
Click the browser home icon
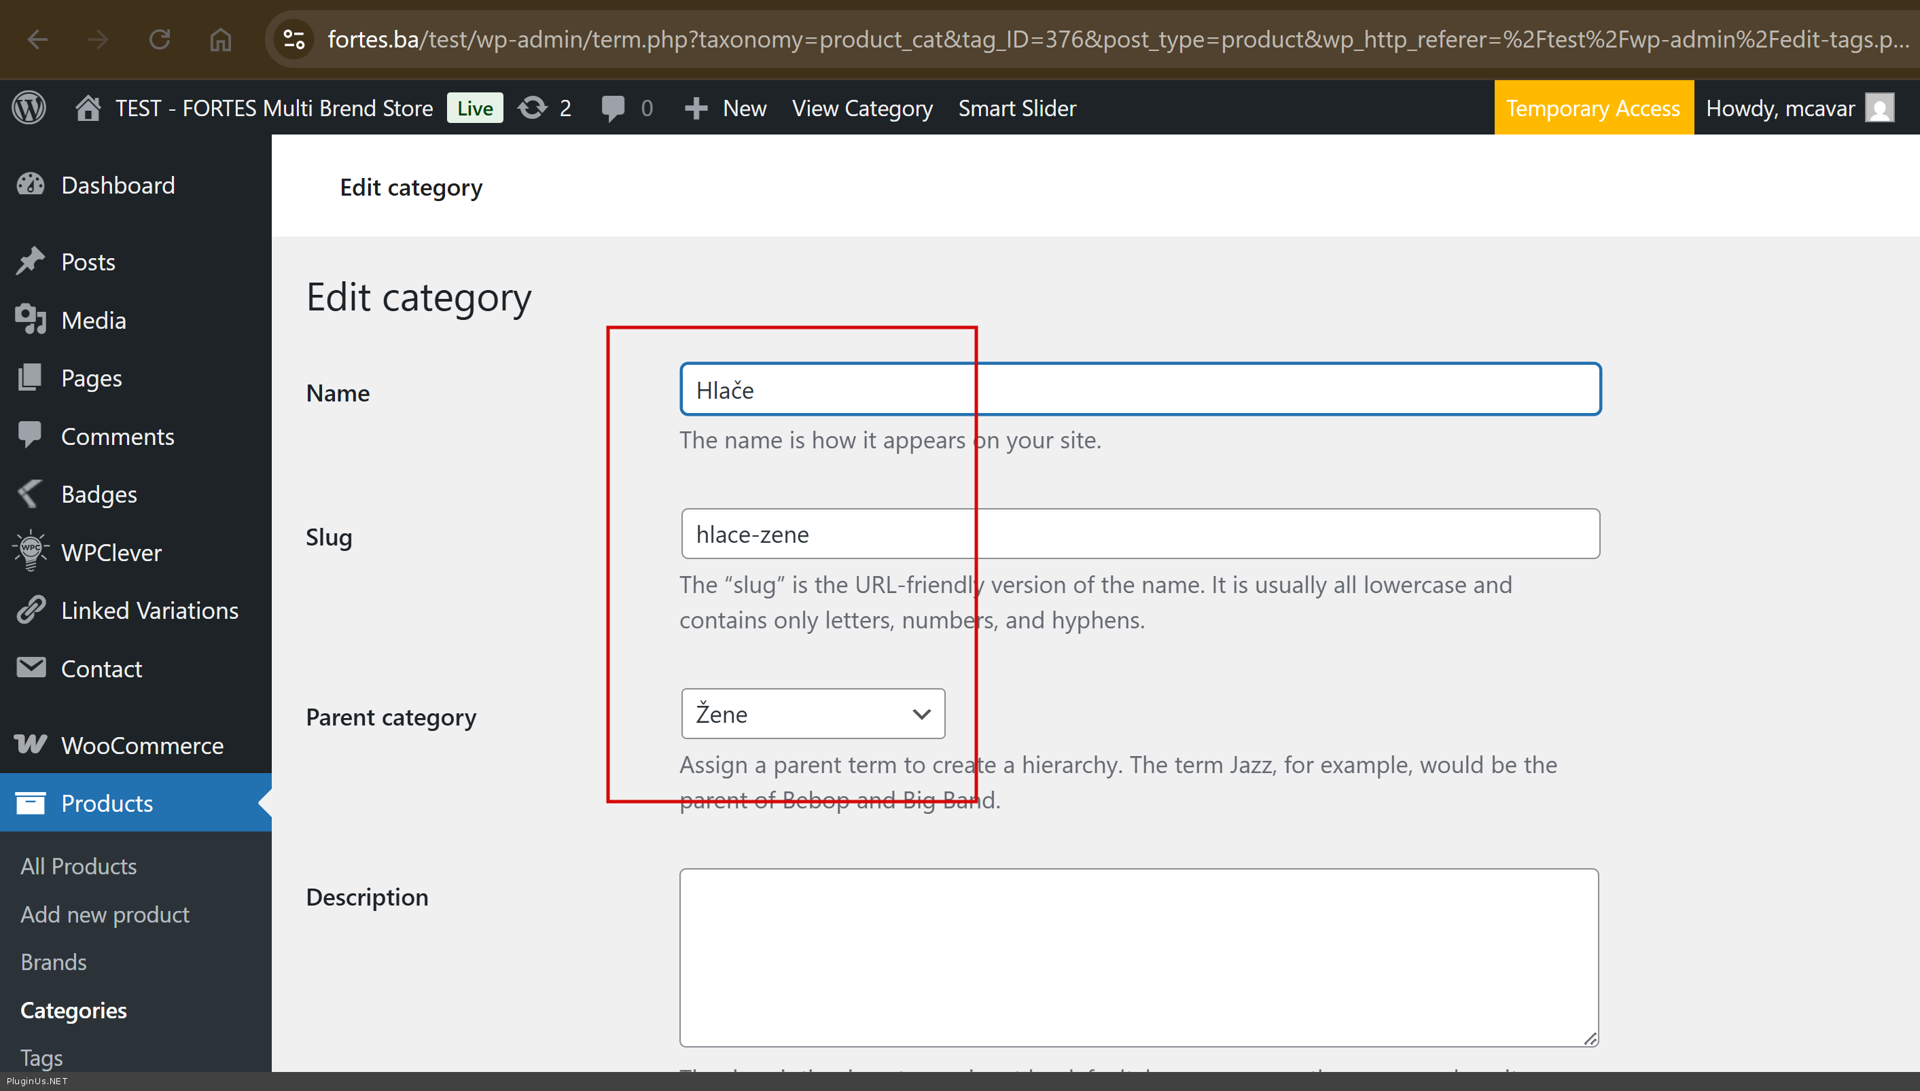click(220, 39)
